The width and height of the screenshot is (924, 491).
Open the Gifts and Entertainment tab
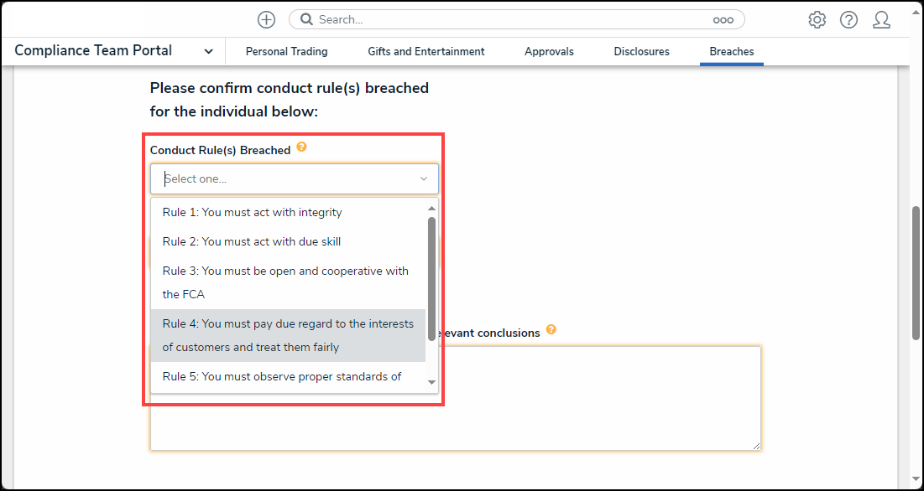tap(425, 51)
